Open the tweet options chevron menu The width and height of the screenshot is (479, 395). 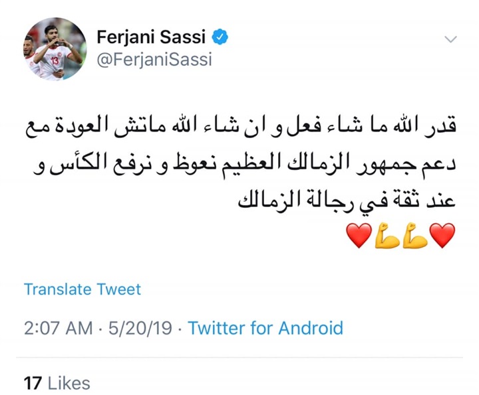point(450,39)
